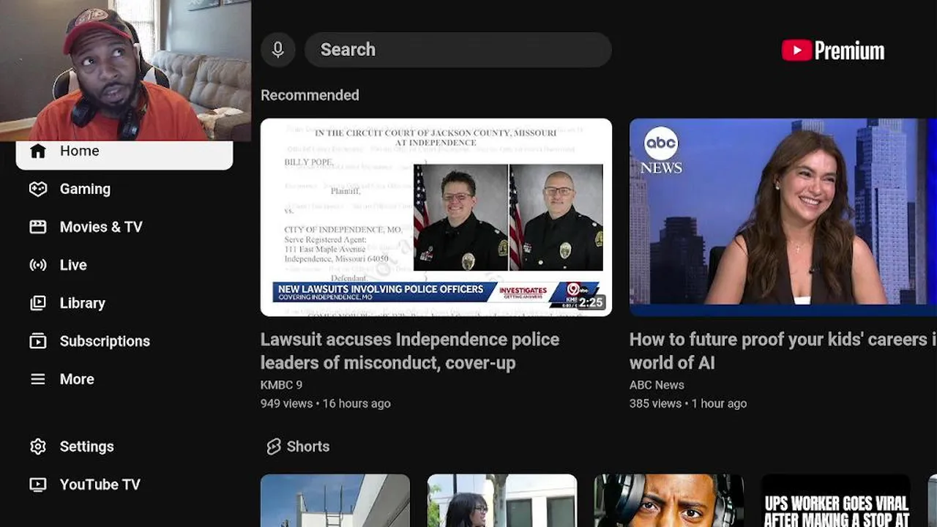Open Settings label in sidebar
The width and height of the screenshot is (937, 527).
click(86, 446)
